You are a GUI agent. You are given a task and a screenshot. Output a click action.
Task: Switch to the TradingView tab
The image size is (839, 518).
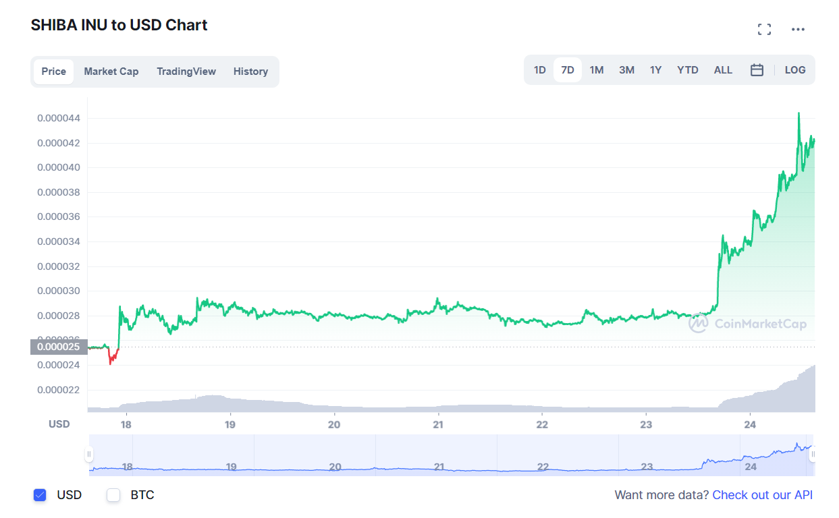click(186, 71)
